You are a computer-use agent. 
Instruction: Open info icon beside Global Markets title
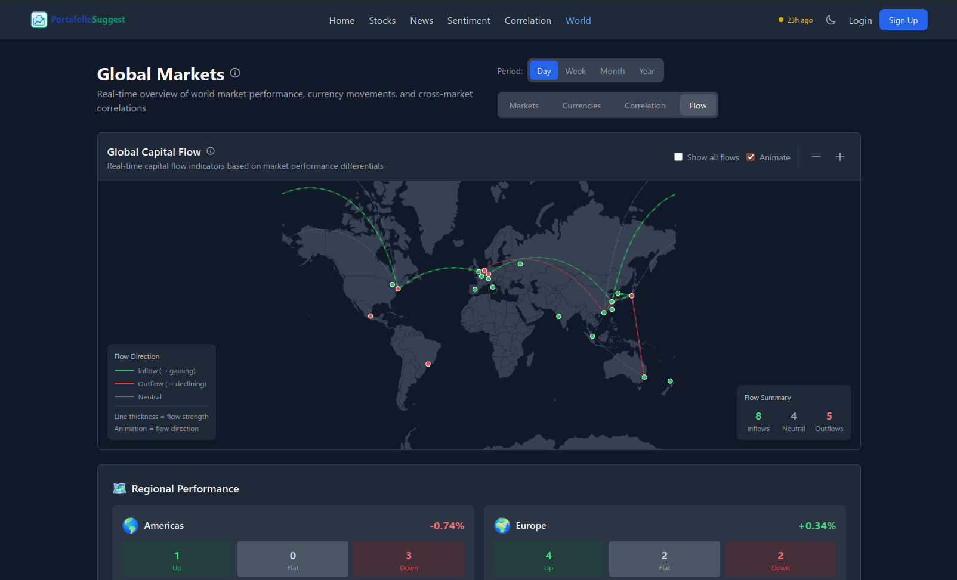point(235,73)
